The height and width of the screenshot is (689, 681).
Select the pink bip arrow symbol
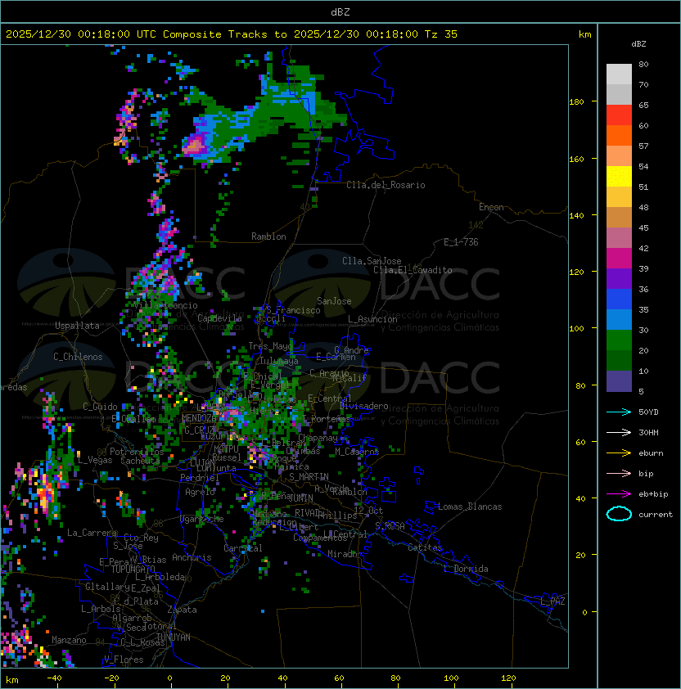coord(619,473)
